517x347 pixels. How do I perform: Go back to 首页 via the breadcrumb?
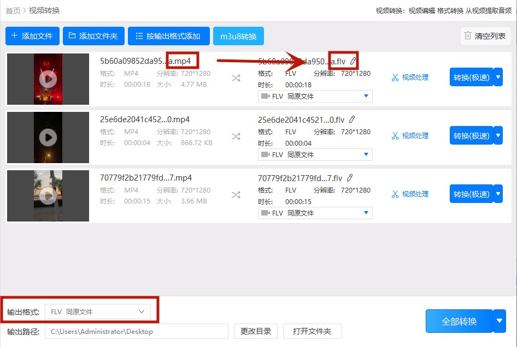point(12,10)
